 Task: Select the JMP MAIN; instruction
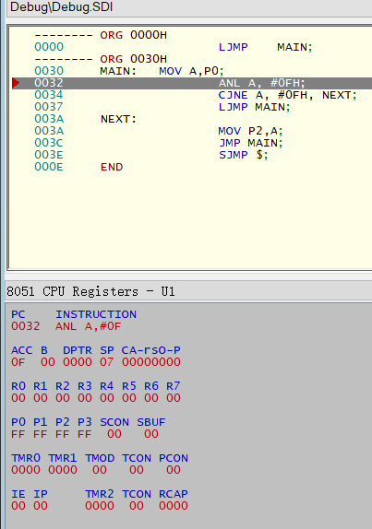[250, 143]
